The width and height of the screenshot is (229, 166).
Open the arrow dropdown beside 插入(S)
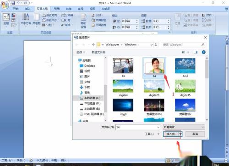click(180, 134)
